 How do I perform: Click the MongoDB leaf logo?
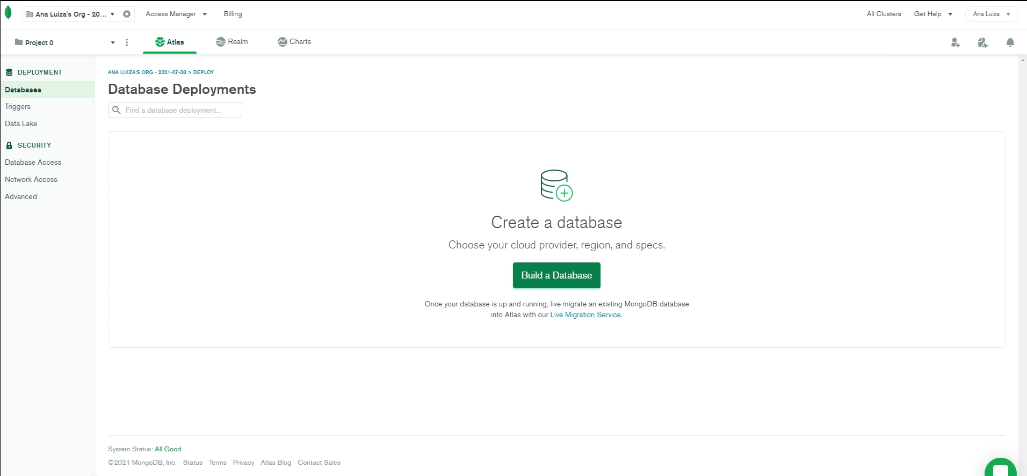click(8, 13)
